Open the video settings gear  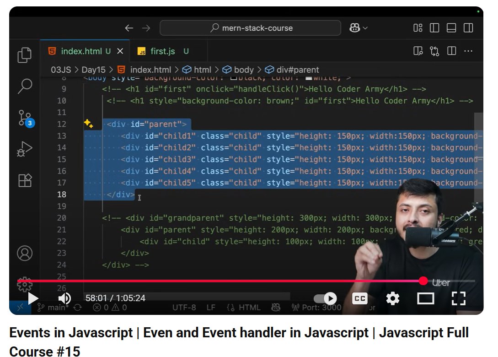click(392, 298)
